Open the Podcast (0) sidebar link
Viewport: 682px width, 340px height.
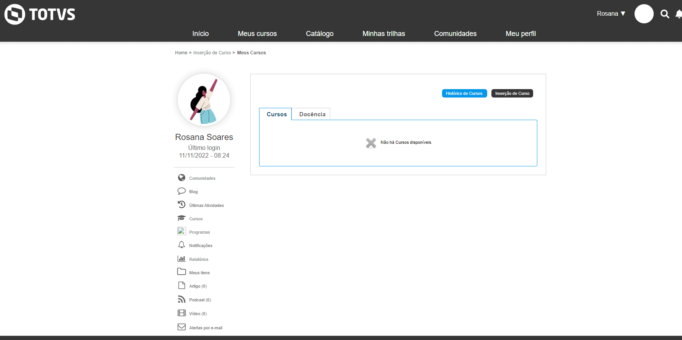(x=200, y=300)
